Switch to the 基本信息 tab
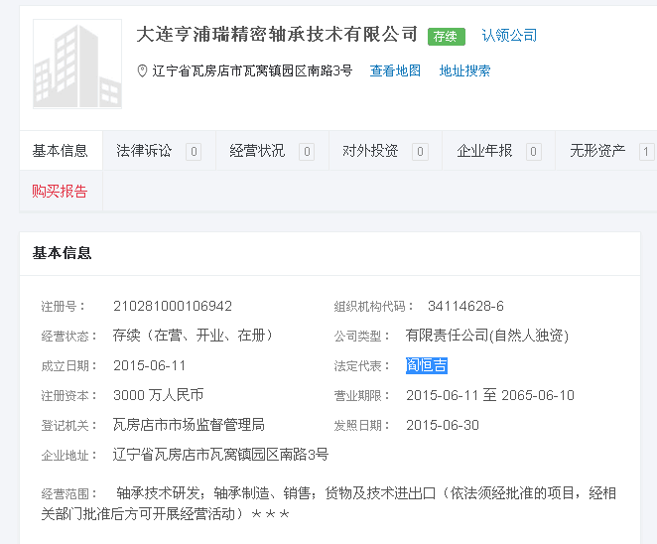The image size is (657, 544). [x=61, y=151]
